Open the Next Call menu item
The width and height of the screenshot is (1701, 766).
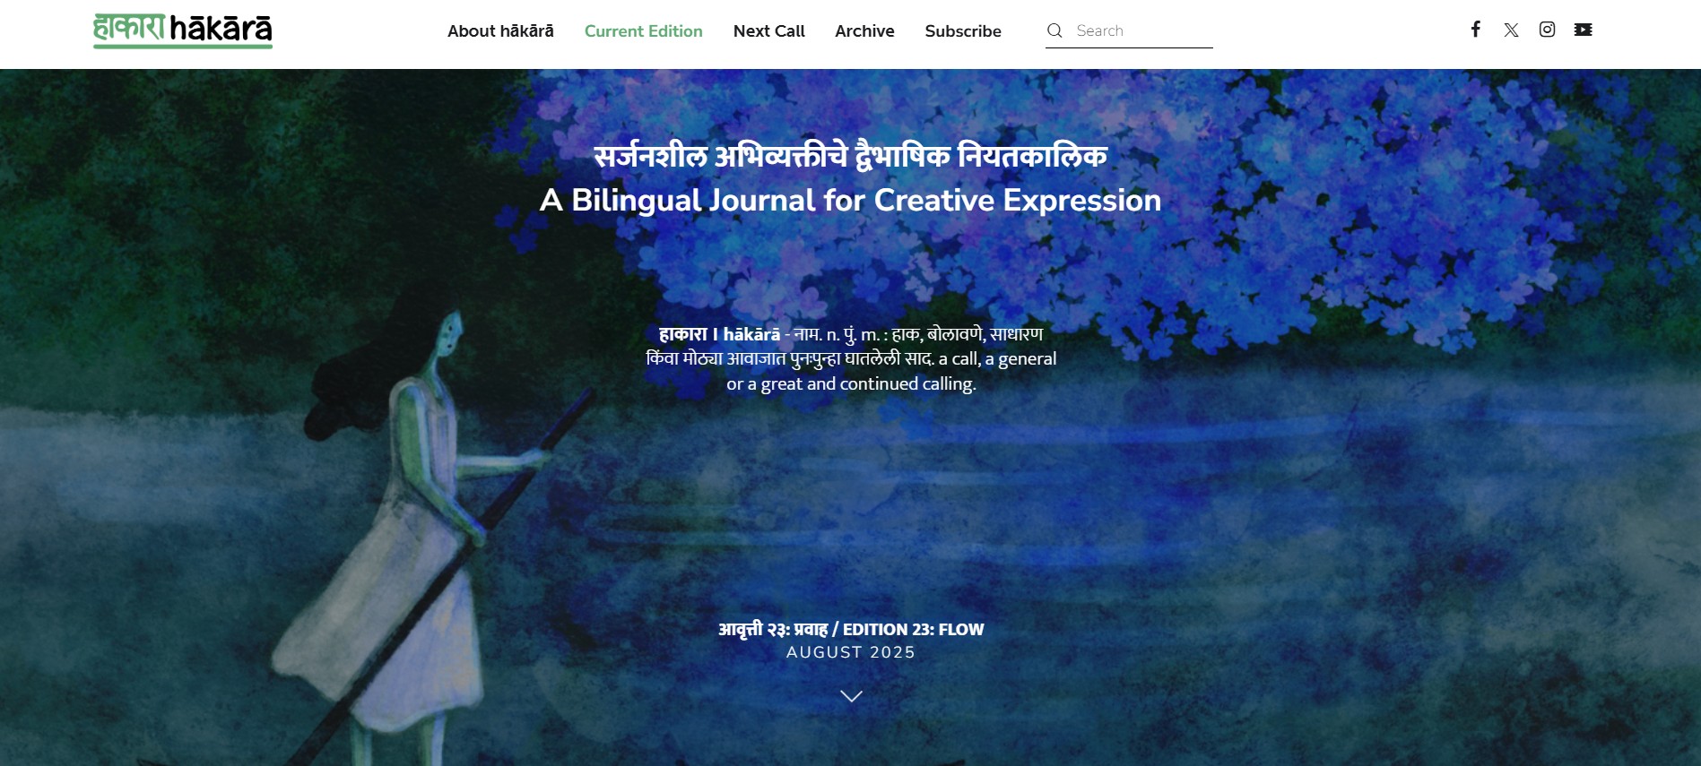point(768,30)
